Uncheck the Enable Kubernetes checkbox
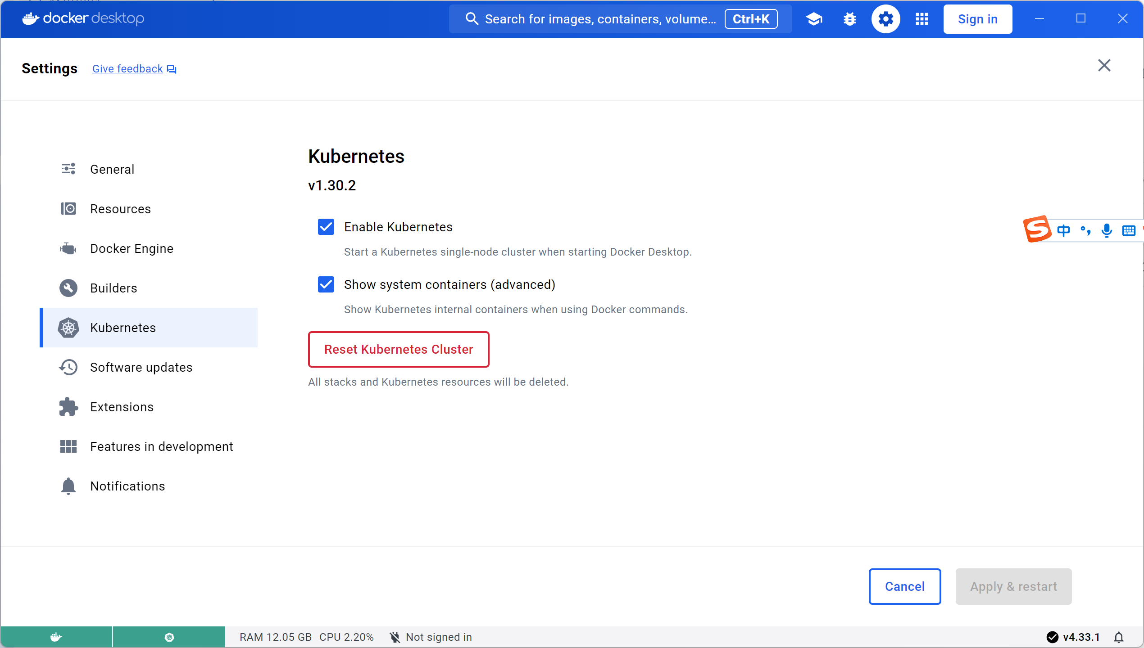This screenshot has width=1144, height=648. pos(326,227)
